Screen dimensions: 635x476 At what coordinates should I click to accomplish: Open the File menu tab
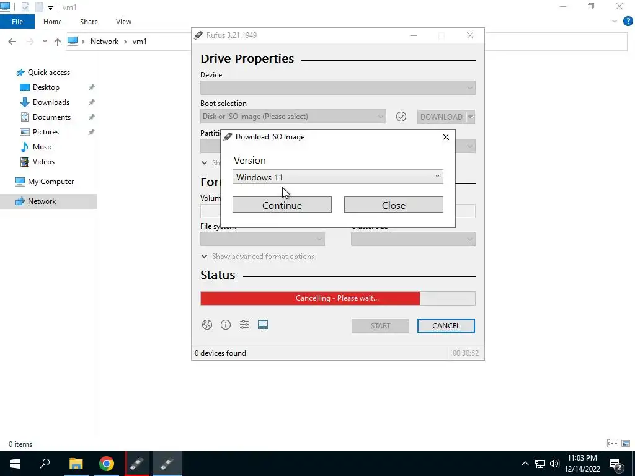[x=17, y=22]
